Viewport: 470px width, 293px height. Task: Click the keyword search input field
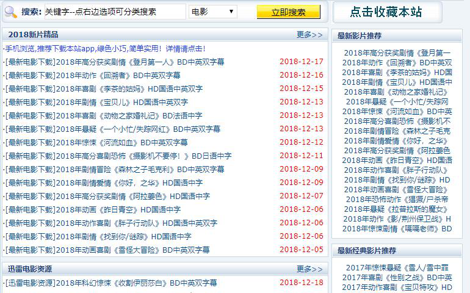point(115,12)
